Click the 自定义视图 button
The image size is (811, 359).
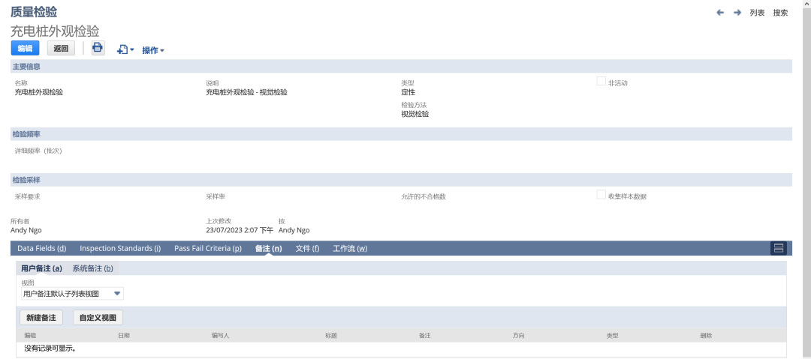pos(98,317)
